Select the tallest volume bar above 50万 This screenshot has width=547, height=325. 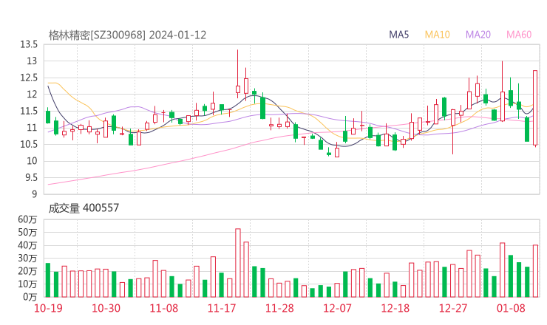tap(238, 263)
